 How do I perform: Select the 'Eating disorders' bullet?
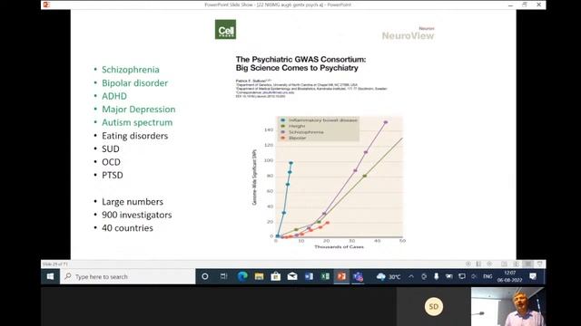(x=135, y=136)
